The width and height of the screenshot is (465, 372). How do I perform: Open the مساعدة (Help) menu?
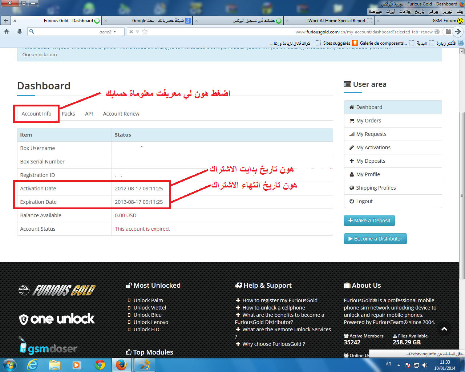coord(375,12)
